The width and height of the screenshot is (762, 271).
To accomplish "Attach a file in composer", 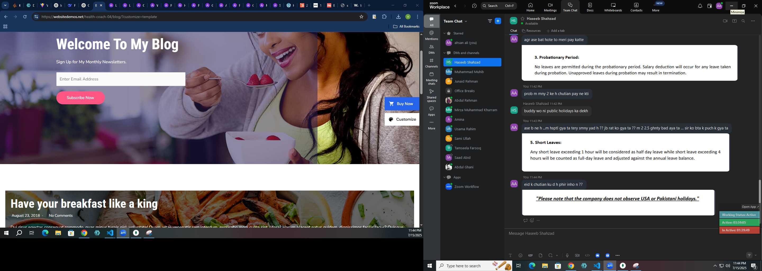I will pyautogui.click(x=541, y=255).
